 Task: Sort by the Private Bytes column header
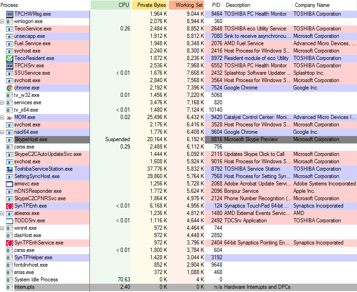pyautogui.click(x=149, y=5)
